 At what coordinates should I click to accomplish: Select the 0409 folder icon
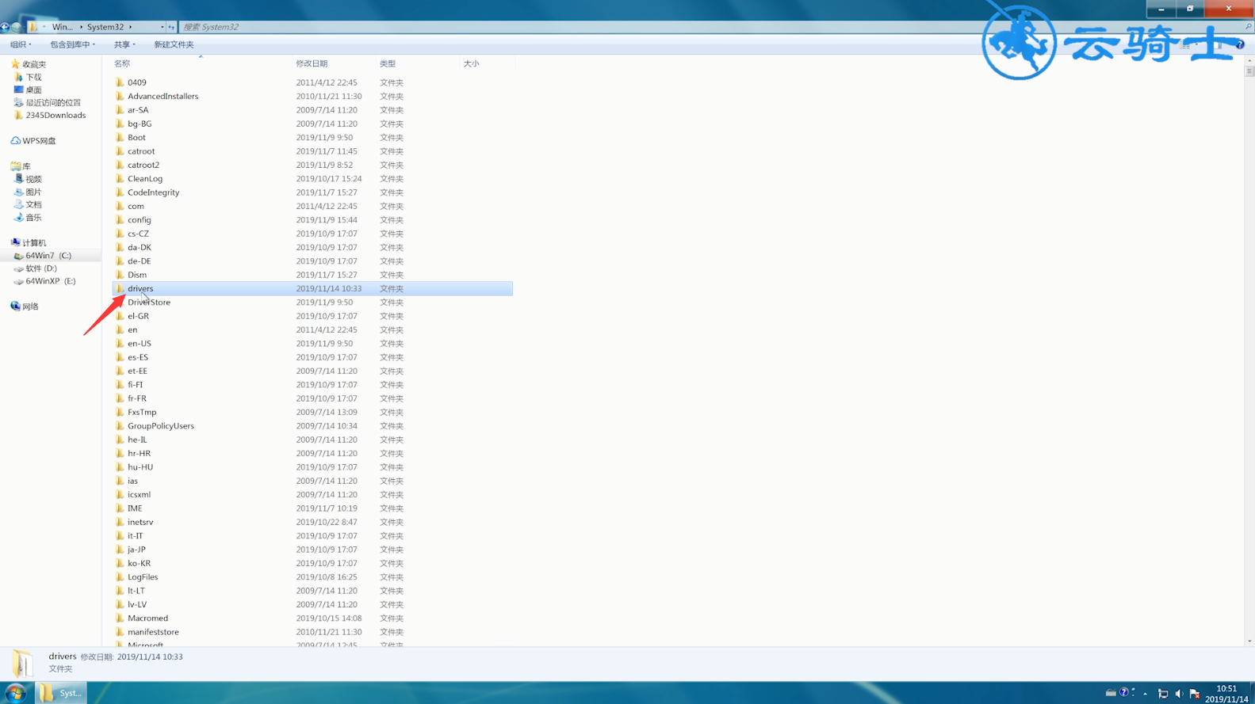tap(120, 82)
